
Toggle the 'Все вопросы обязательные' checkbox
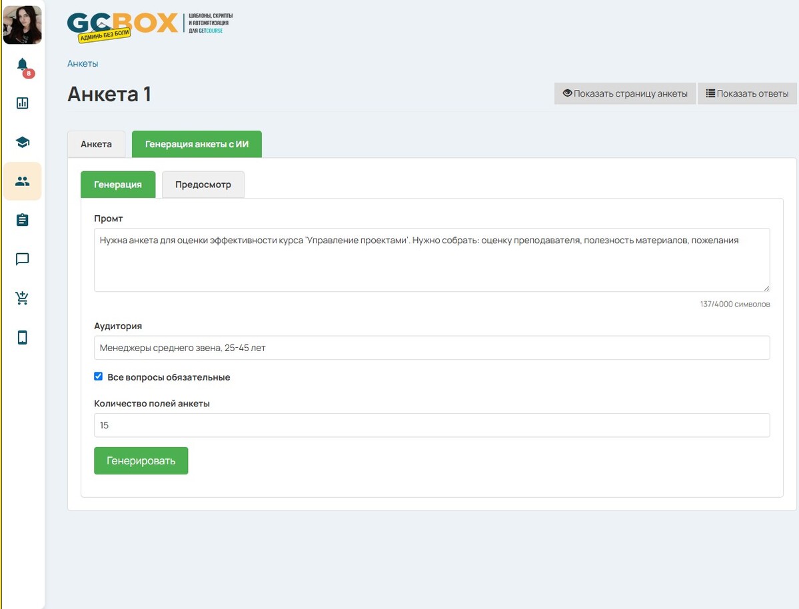pos(99,376)
